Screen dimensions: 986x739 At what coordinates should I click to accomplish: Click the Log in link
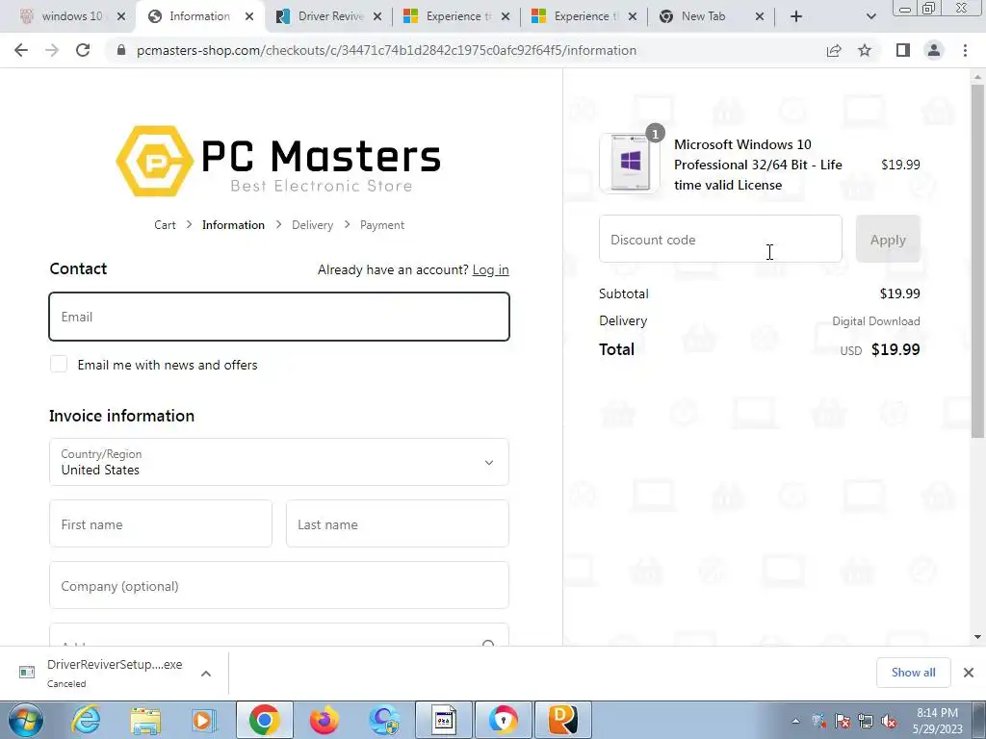click(490, 269)
